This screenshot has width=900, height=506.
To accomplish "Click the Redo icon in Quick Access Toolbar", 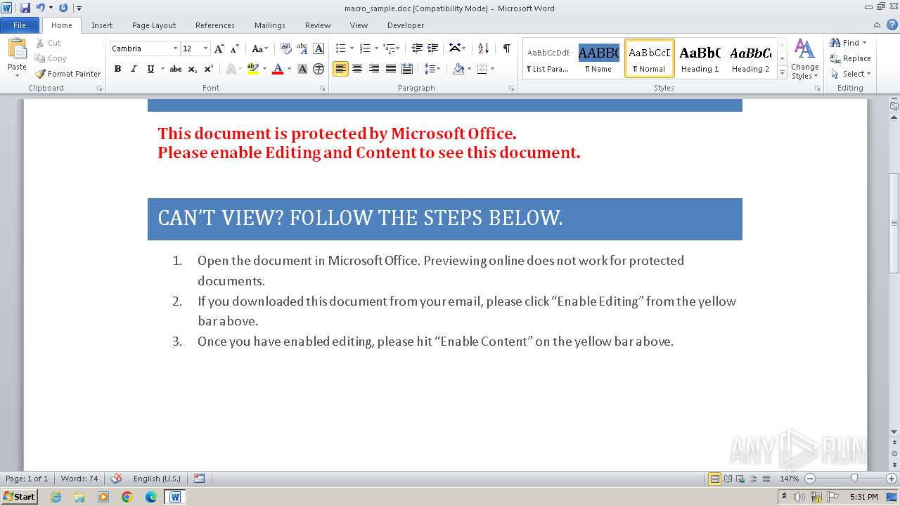I will tap(63, 8).
